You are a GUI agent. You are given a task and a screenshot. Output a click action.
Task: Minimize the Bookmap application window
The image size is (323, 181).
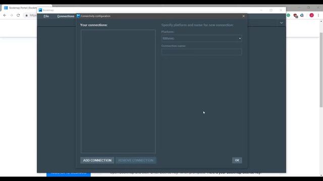pyautogui.click(x=261, y=10)
